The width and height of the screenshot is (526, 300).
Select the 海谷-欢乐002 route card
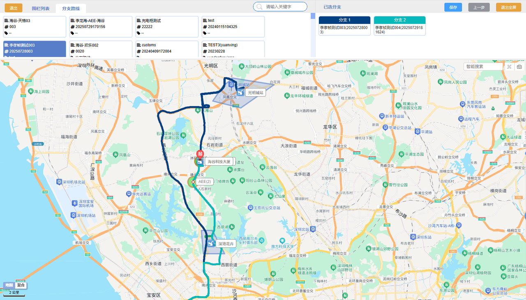click(x=101, y=49)
